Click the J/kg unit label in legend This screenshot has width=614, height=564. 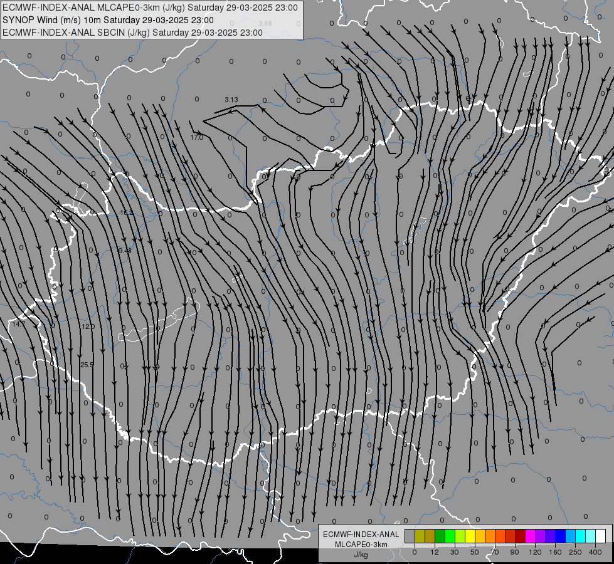361,555
